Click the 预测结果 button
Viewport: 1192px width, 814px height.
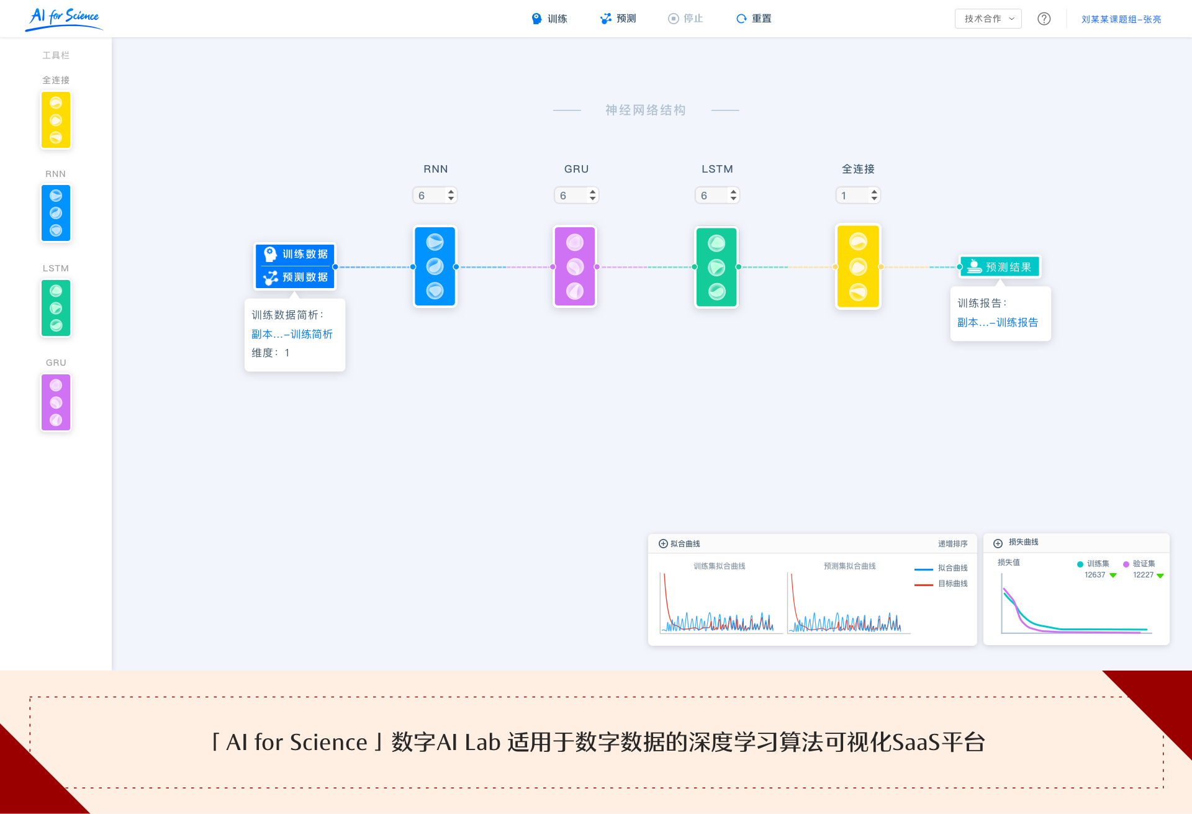[x=1000, y=267]
